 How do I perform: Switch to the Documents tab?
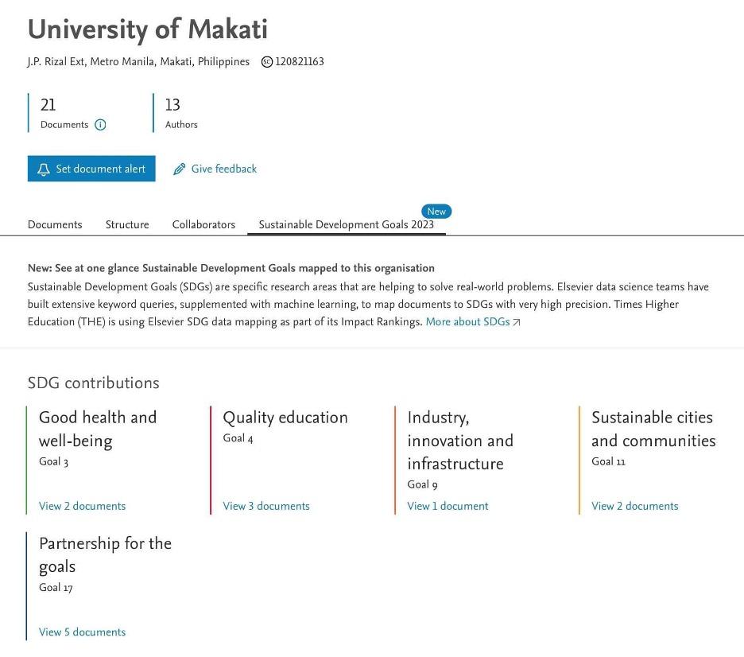coord(55,225)
